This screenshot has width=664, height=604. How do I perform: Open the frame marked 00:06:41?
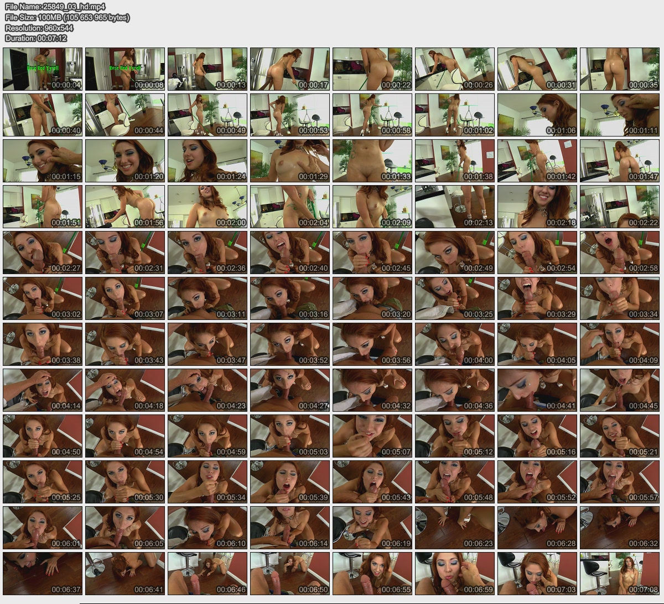coord(125,574)
